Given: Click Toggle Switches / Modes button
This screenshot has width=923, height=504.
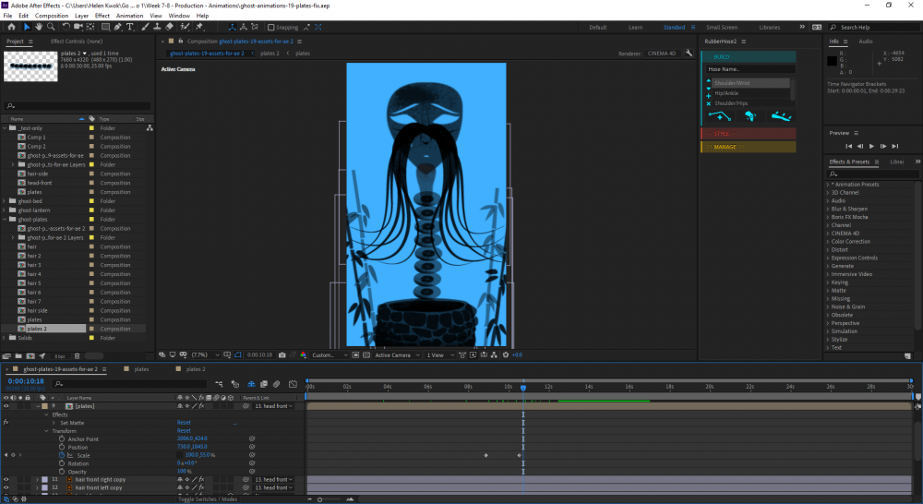Looking at the screenshot, I should (x=207, y=499).
